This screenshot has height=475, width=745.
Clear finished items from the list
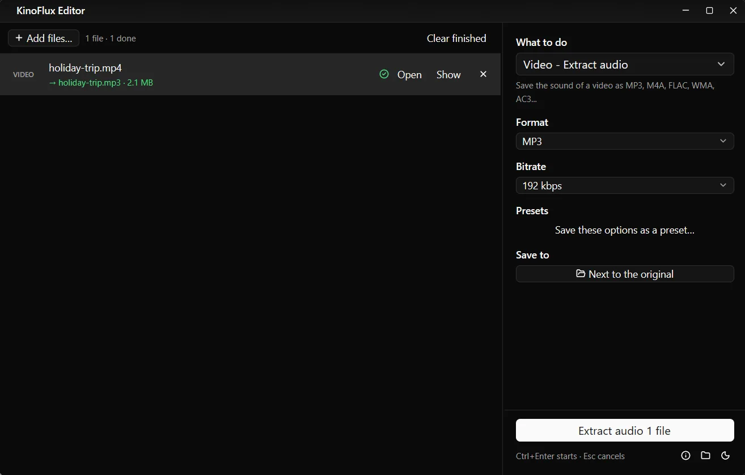click(x=456, y=38)
